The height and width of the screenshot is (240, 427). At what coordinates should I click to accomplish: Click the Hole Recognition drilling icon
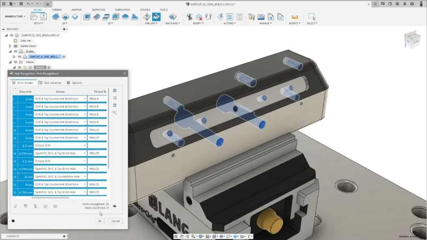(x=156, y=17)
